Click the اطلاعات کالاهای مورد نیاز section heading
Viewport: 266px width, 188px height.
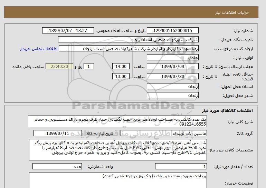coord(227,111)
